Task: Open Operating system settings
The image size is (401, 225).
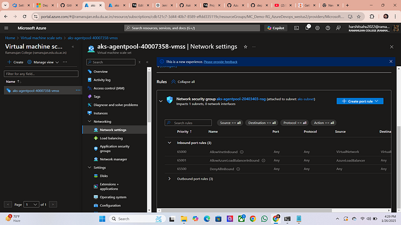Action: [113, 197]
